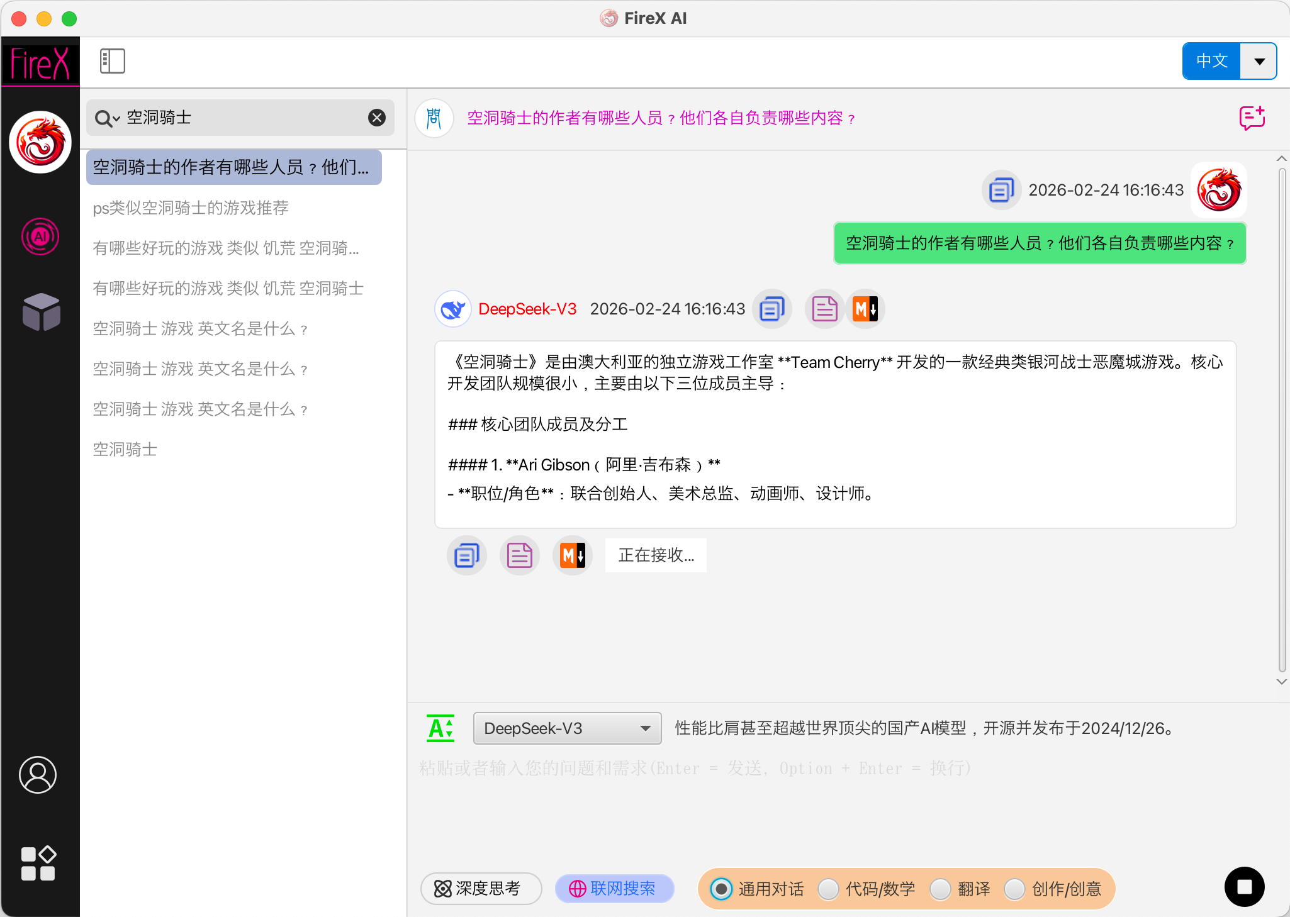
Task: Select the AI models icon in the sidebar
Action: 40,236
